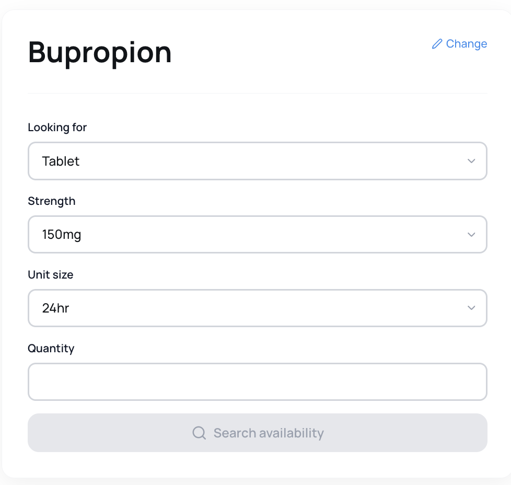Click the magnifier icon in Search availability
This screenshot has height=485, width=511.
click(199, 433)
